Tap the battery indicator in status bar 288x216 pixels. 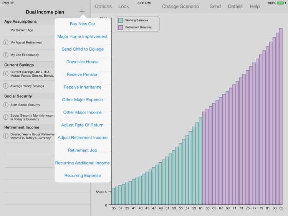281,3
